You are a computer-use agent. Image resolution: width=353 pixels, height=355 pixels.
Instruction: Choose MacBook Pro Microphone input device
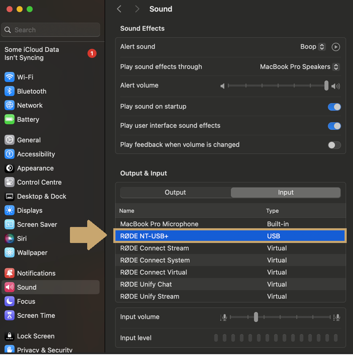coord(159,224)
